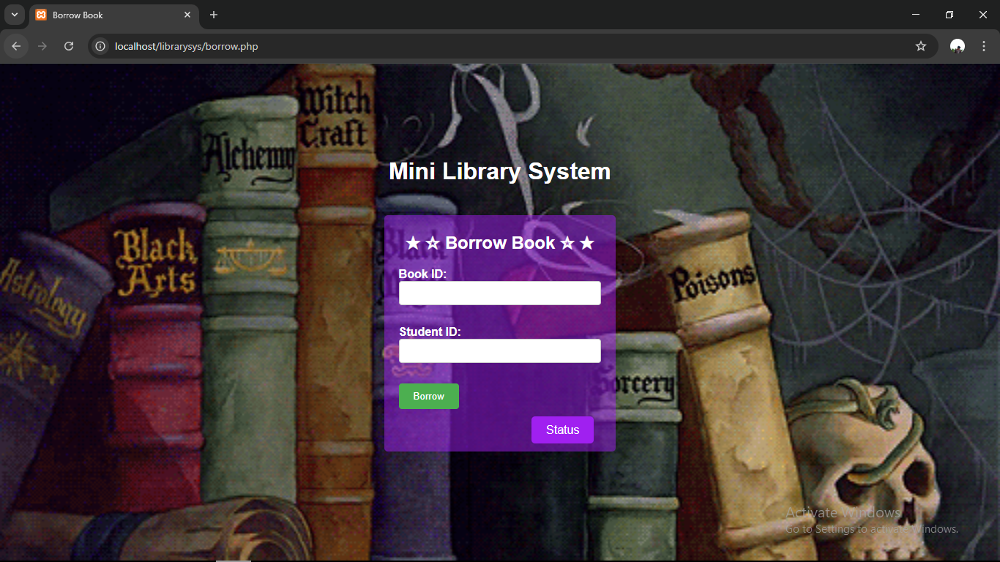
Task: Restore down the browser window
Action: [949, 15]
